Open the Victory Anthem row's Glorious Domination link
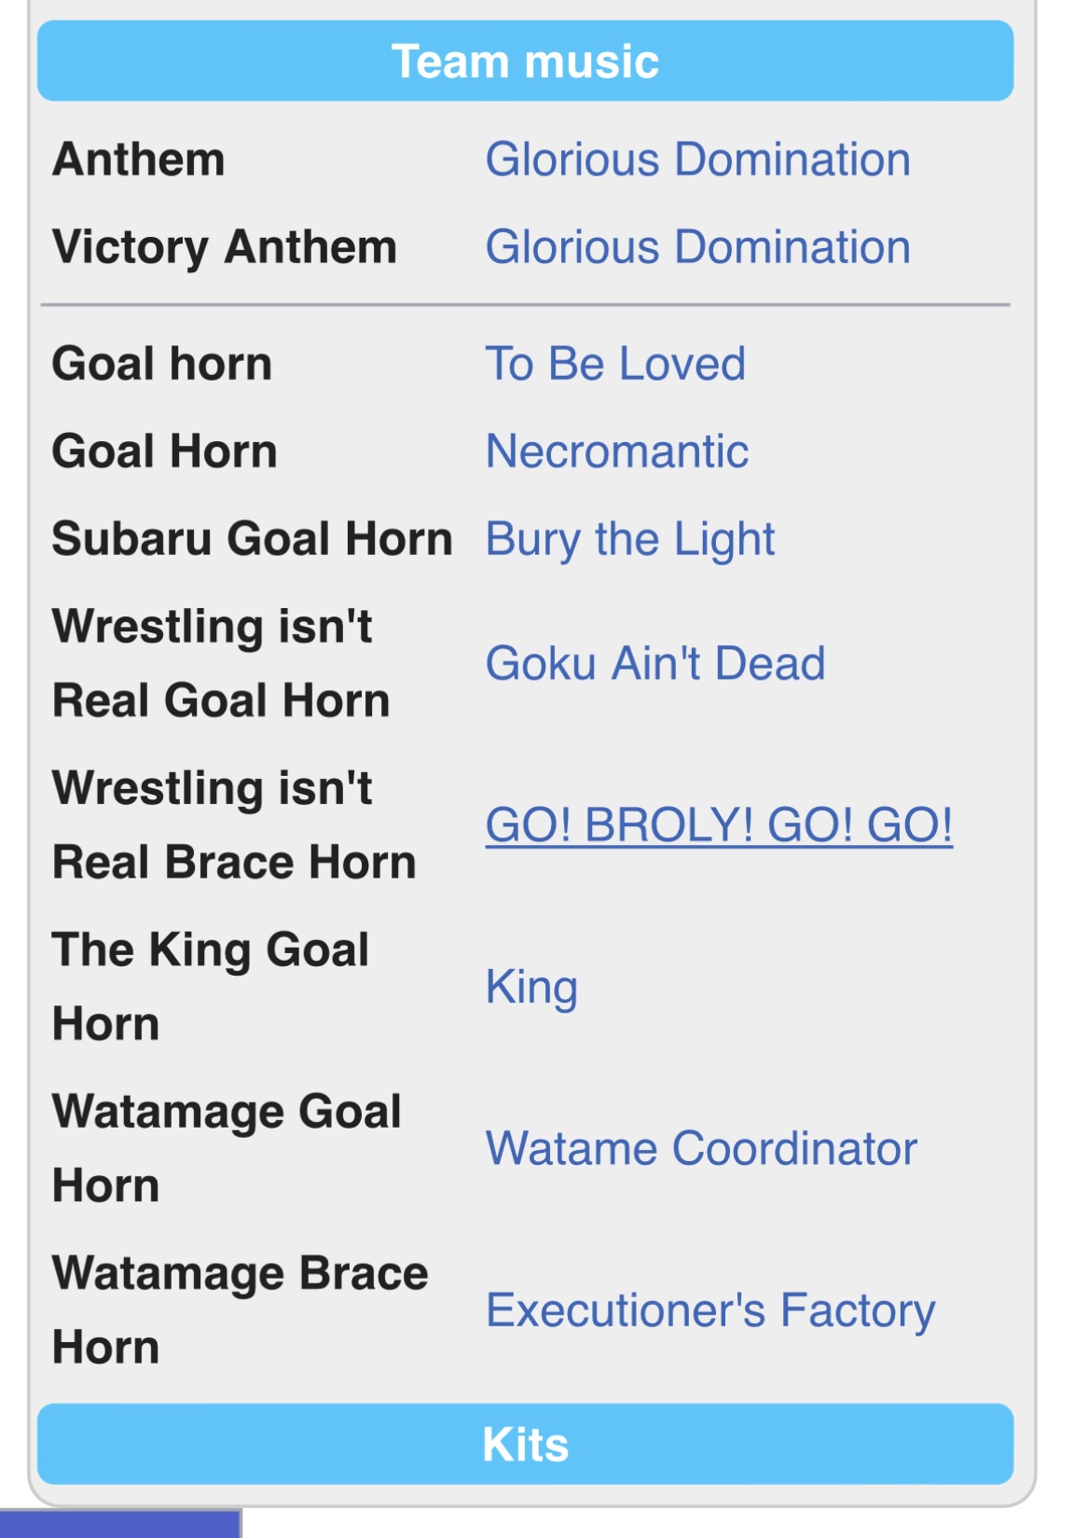The height and width of the screenshot is (1538, 1074). [697, 247]
